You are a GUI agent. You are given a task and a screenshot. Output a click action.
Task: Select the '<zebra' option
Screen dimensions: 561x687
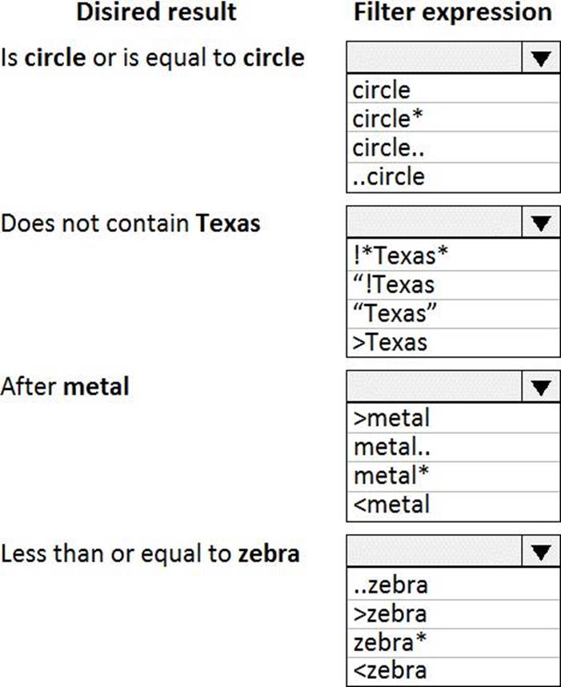tap(453, 671)
